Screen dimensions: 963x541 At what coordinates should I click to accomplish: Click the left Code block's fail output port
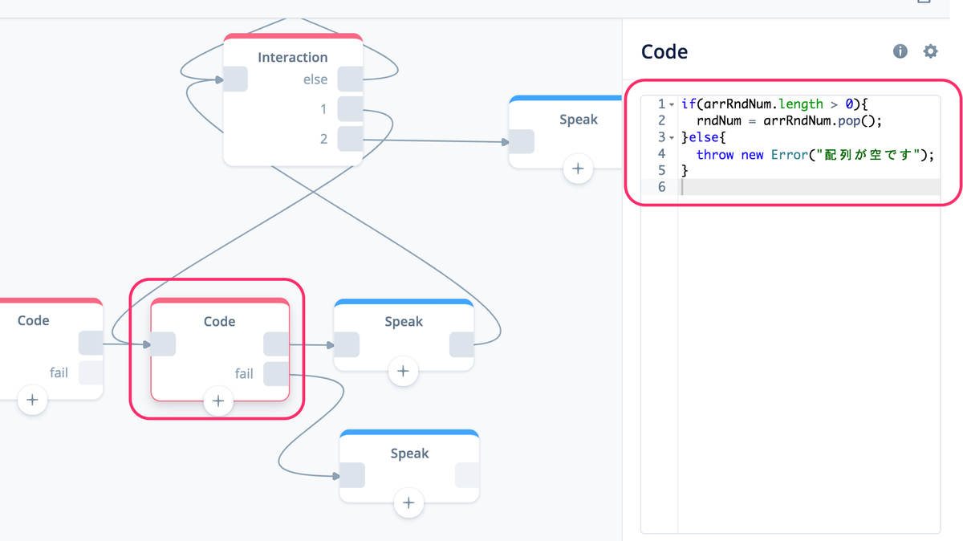91,373
